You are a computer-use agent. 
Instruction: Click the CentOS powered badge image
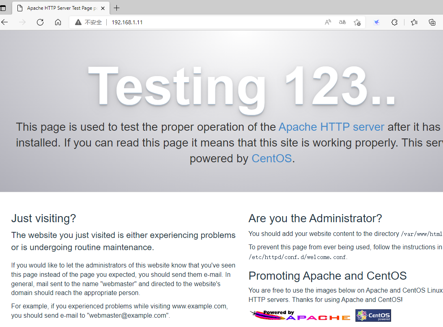tap(373, 315)
